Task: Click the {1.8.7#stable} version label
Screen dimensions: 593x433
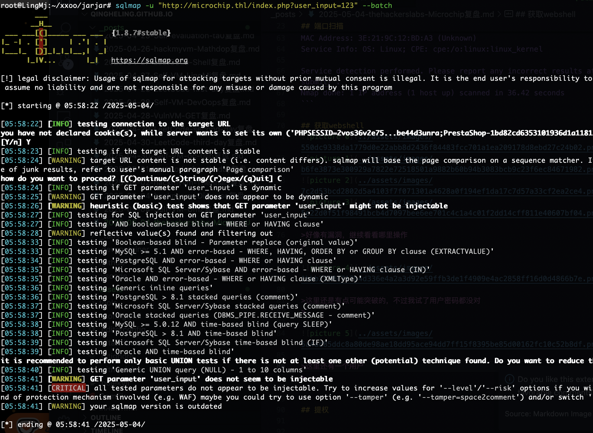Action: coord(141,33)
